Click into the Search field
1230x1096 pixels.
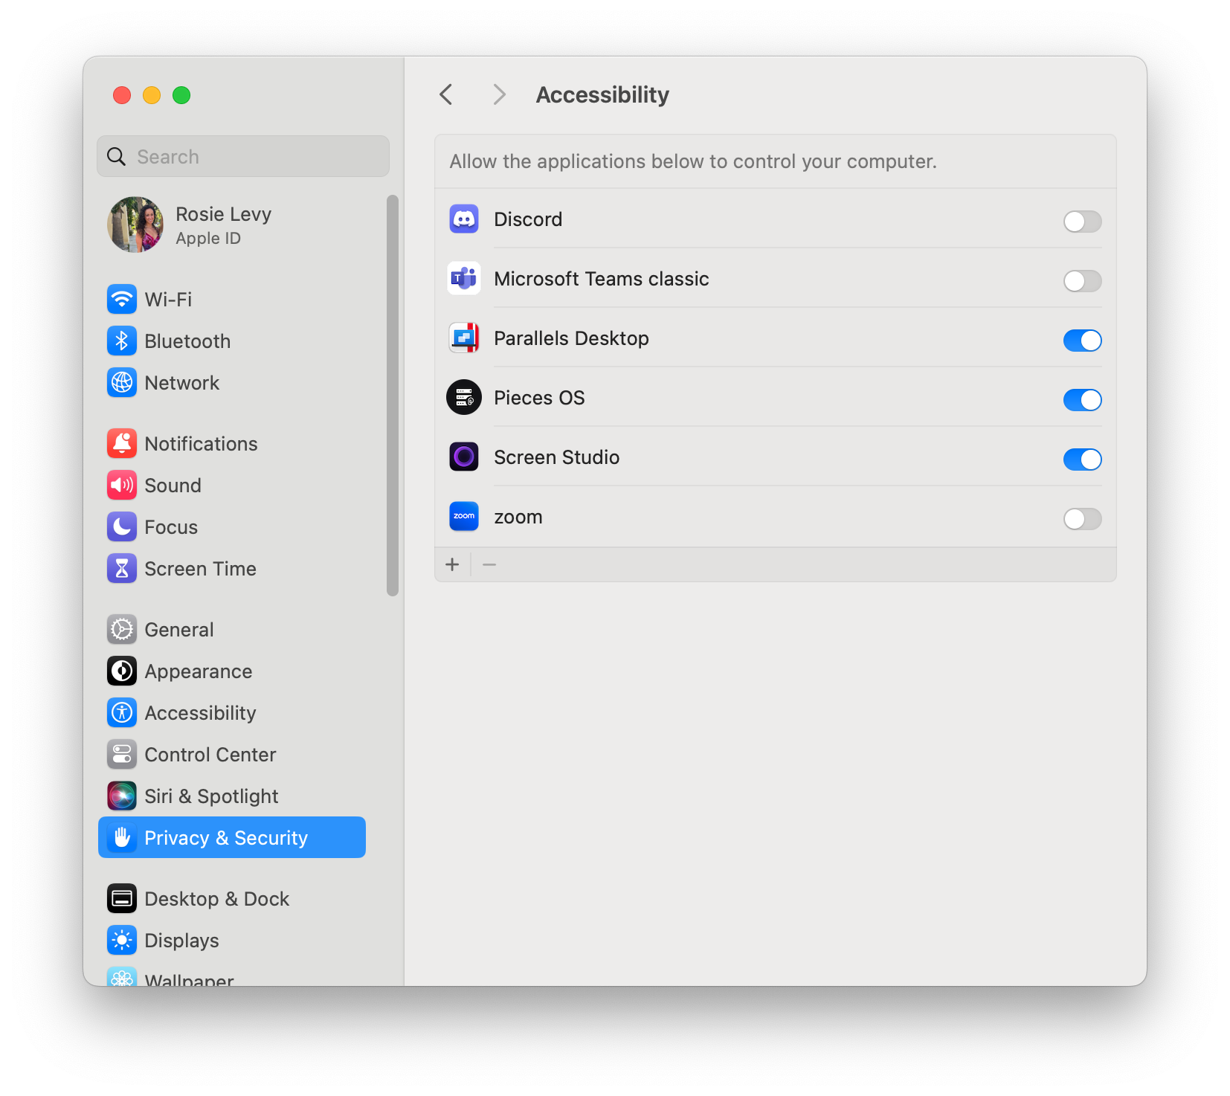click(x=253, y=157)
